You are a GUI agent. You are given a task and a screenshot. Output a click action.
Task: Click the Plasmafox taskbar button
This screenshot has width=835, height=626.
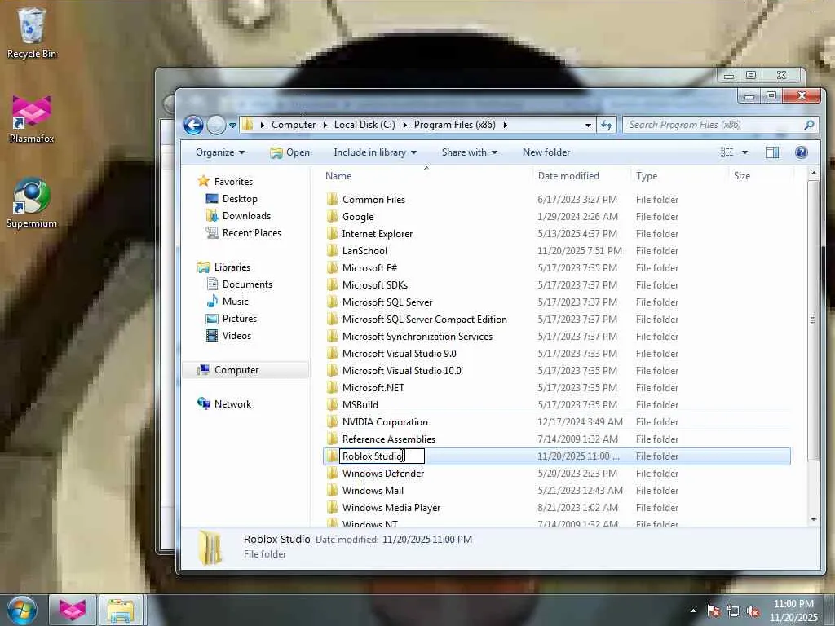(x=73, y=610)
